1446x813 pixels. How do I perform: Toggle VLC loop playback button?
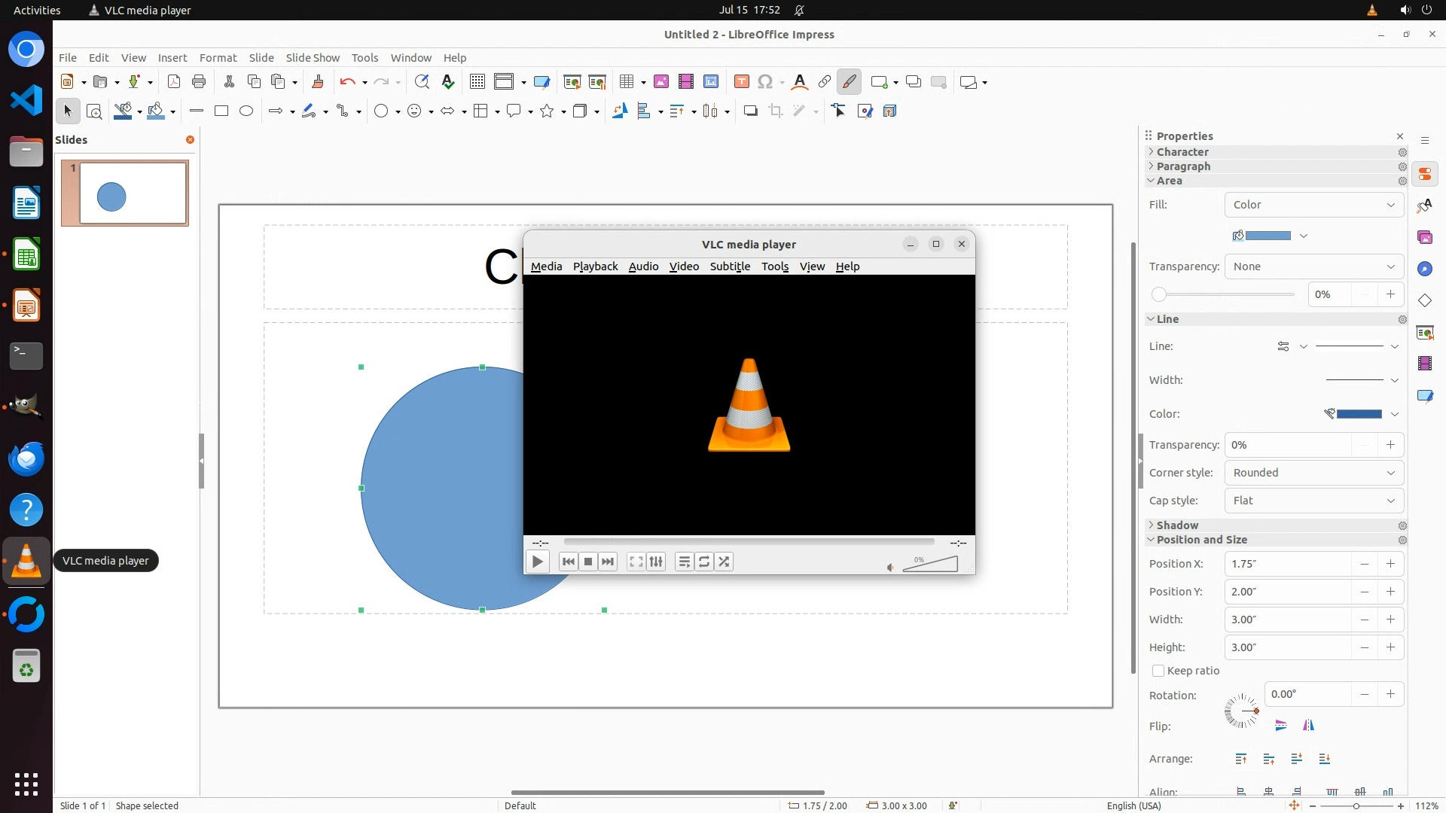[x=704, y=562]
